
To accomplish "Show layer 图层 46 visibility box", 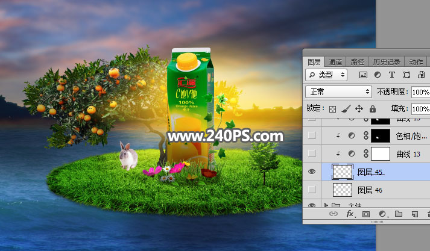I will (312, 190).
